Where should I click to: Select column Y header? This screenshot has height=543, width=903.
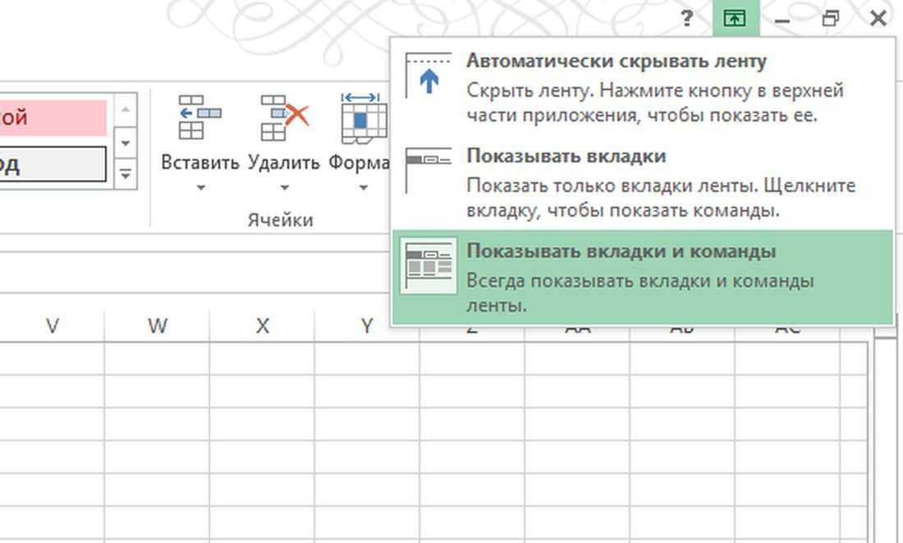pyautogui.click(x=366, y=326)
